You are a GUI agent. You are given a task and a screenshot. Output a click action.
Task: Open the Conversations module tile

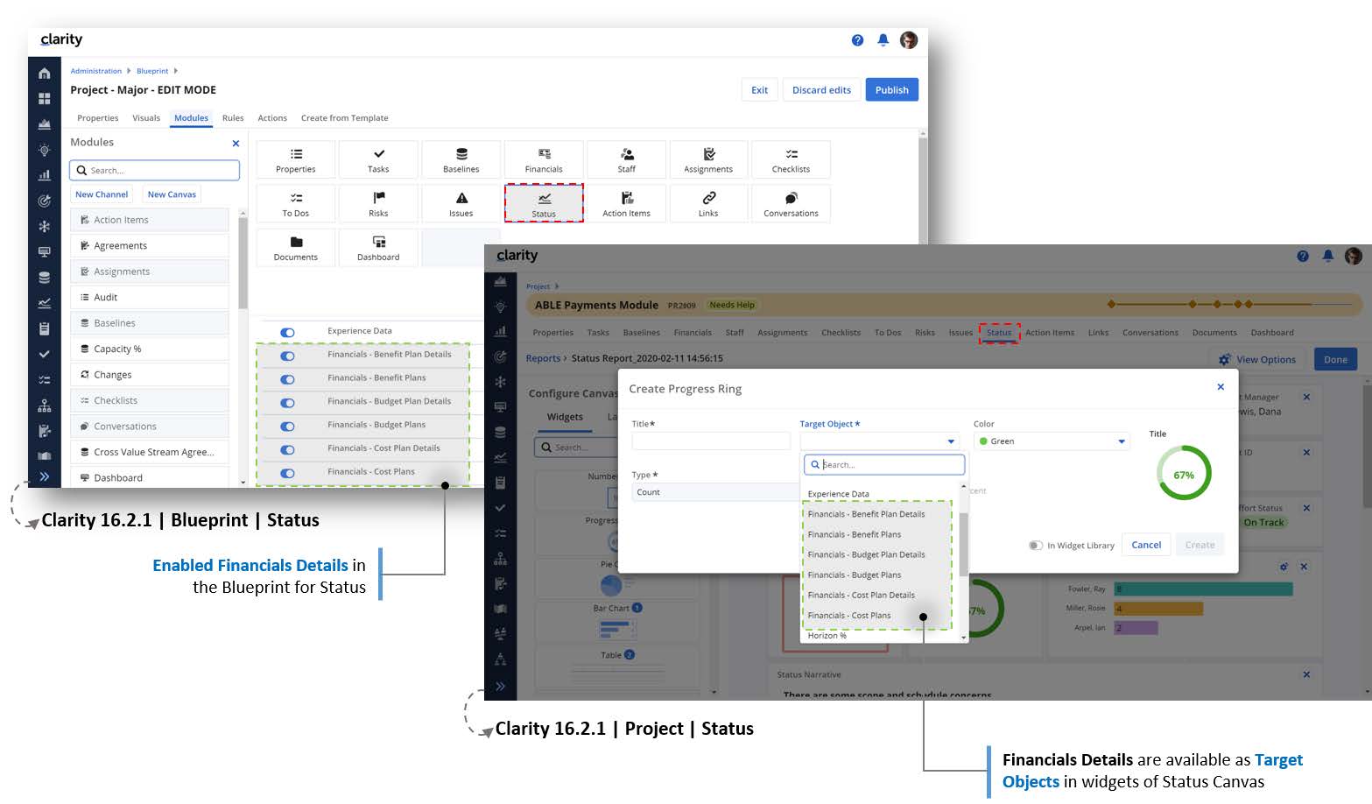tap(791, 203)
